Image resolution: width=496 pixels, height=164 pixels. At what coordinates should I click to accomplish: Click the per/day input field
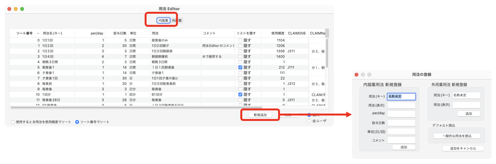[401, 114]
